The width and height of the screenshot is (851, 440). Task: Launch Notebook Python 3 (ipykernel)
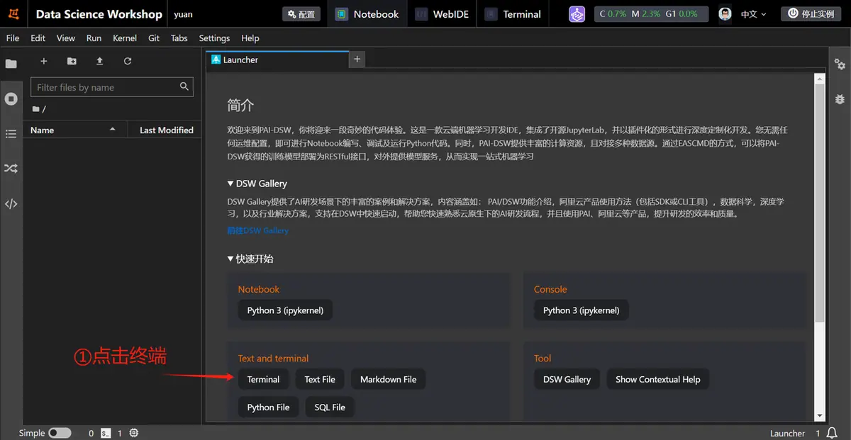click(x=285, y=310)
